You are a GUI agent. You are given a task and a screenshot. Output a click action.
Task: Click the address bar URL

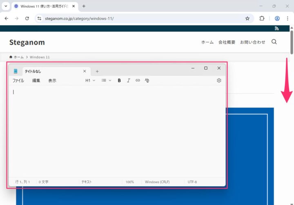(79, 18)
